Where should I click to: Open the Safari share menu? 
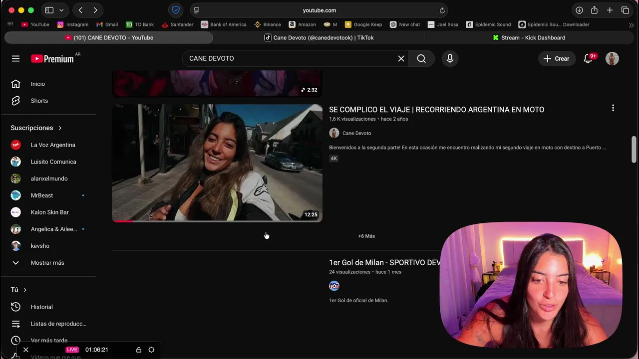tap(594, 10)
